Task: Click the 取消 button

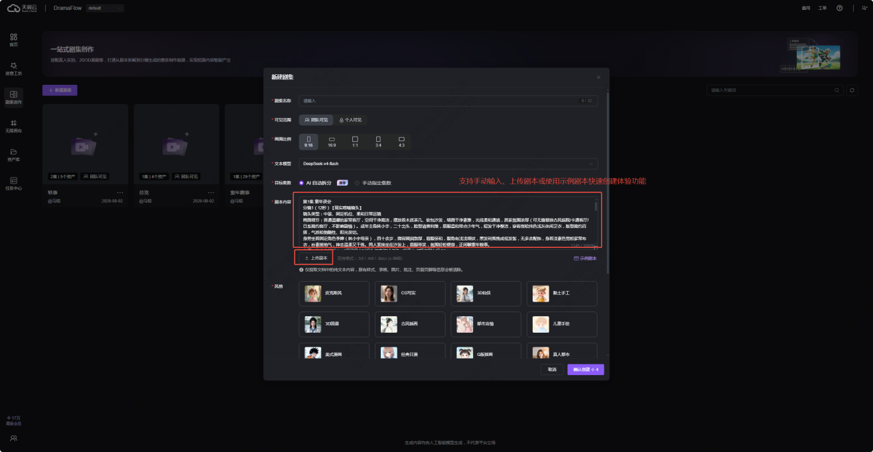Action: (552, 369)
